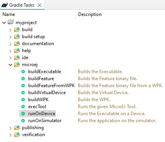165x142 pixels.
Task: Click the buildVirtualDevice gear icon
Action: click(23, 93)
